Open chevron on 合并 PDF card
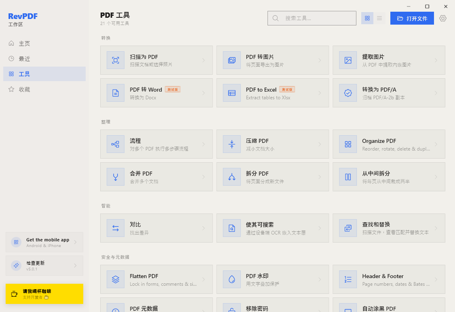 (203, 177)
